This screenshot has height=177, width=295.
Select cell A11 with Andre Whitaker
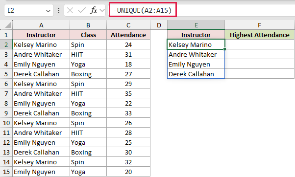(x=41, y=133)
